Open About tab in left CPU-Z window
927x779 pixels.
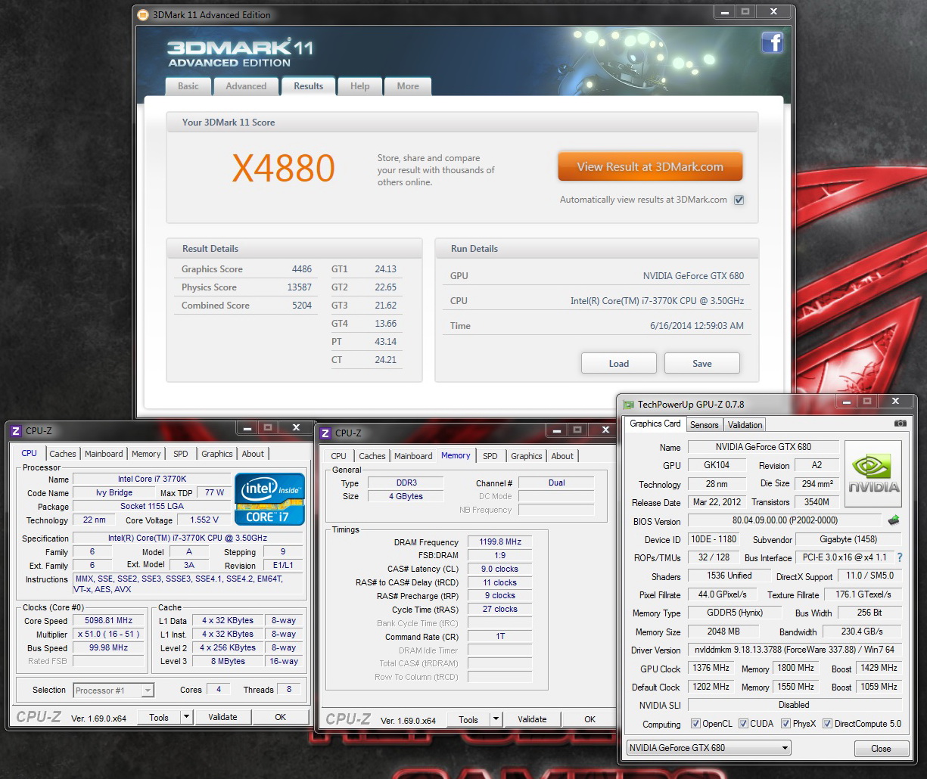253,454
